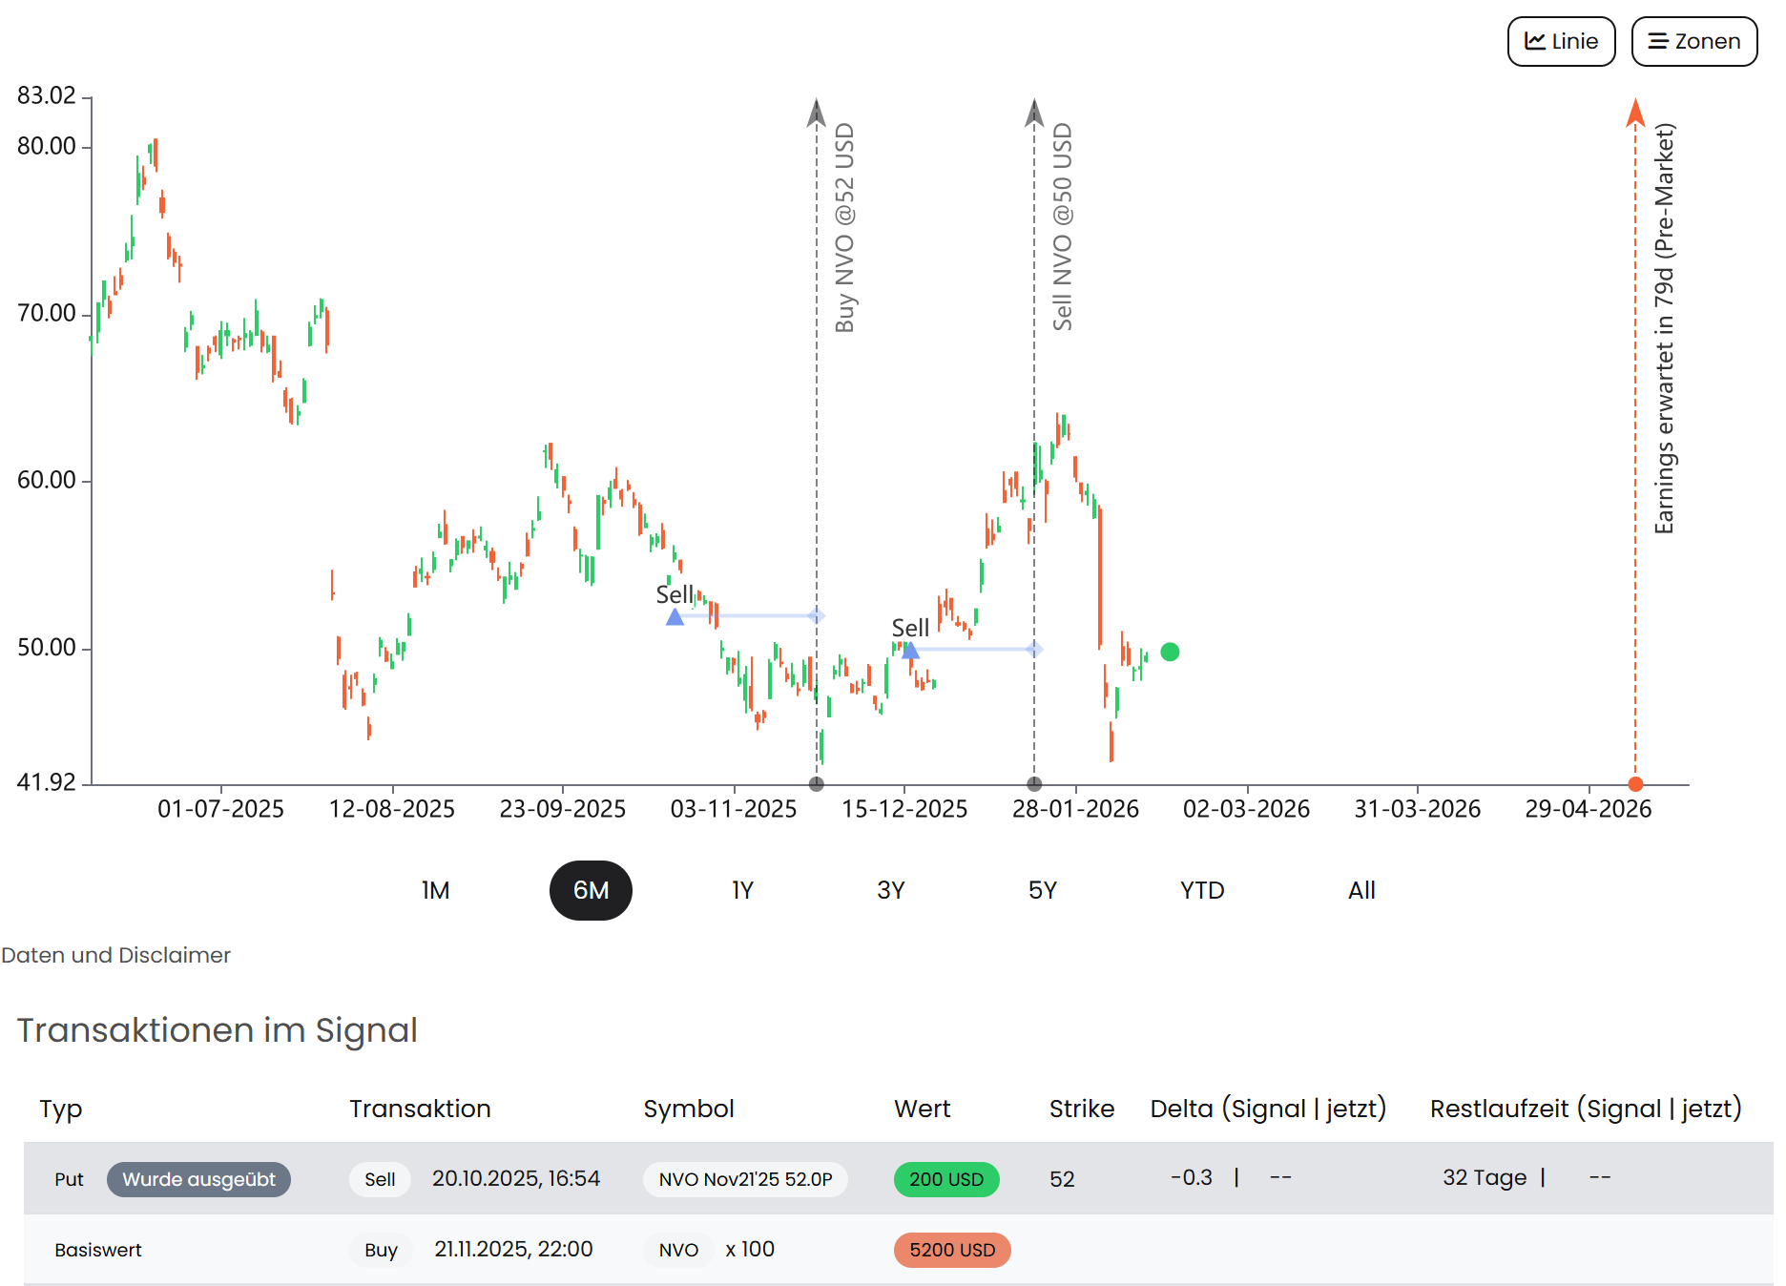The width and height of the screenshot is (1786, 1286).
Task: Click the NVO Nov21'25 52.0P symbol chip
Action: coord(745,1179)
